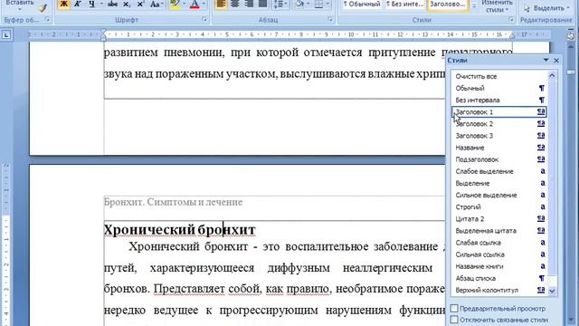Choose the Выделенная цитата style
The width and height of the screenshot is (579, 326).
(x=498, y=231)
